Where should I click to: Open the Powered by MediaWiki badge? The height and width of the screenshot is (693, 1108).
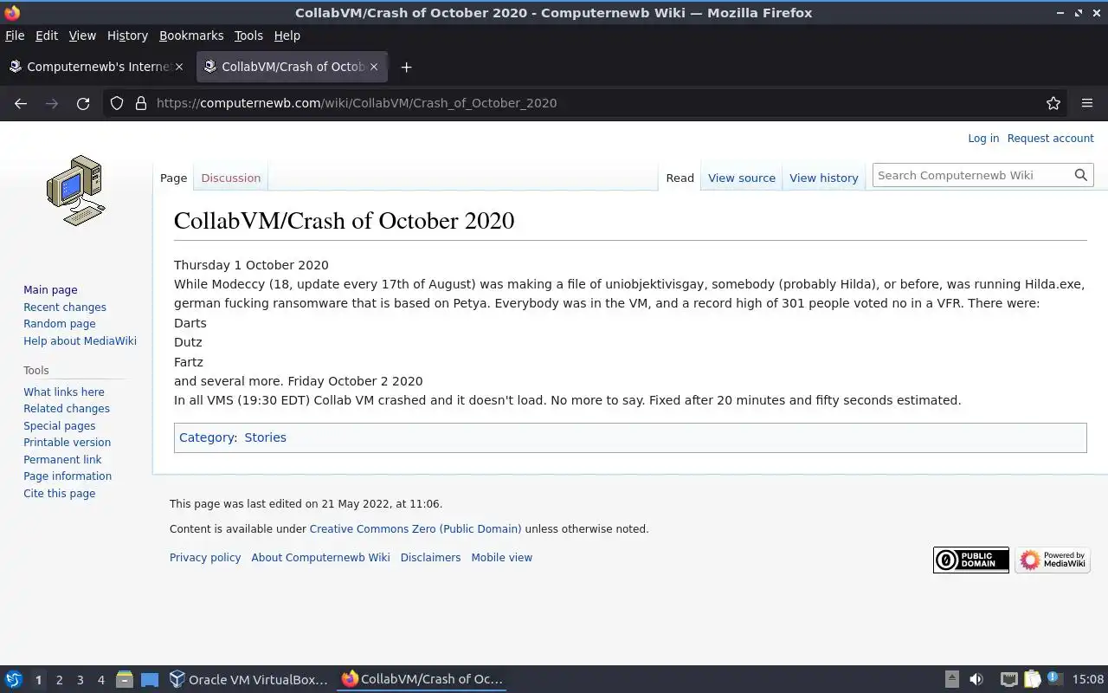1053,560
